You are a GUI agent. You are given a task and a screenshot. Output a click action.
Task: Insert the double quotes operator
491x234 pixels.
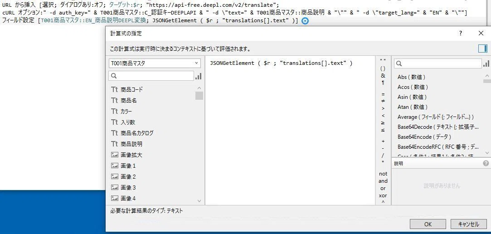(x=383, y=60)
